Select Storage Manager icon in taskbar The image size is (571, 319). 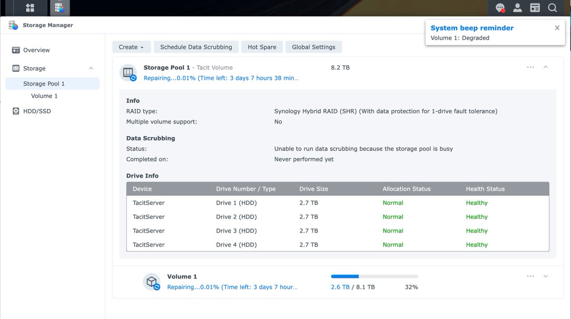click(x=59, y=8)
